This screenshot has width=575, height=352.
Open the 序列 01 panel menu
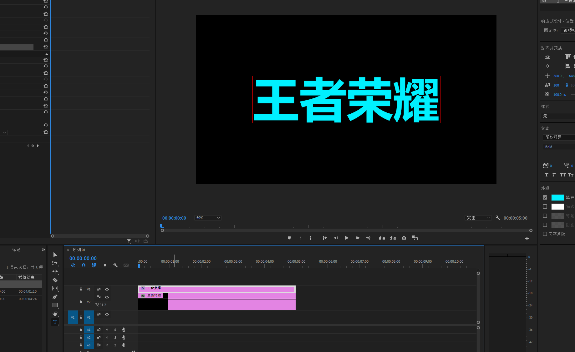coord(91,250)
